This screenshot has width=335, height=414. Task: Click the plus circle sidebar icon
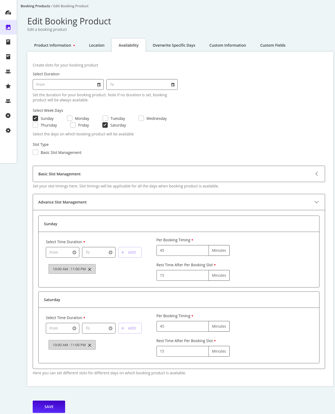pyautogui.click(x=8, y=116)
